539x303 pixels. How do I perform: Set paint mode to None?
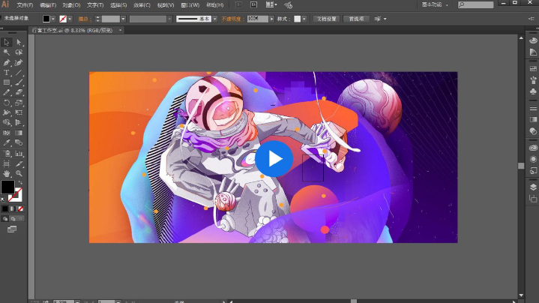coord(19,209)
